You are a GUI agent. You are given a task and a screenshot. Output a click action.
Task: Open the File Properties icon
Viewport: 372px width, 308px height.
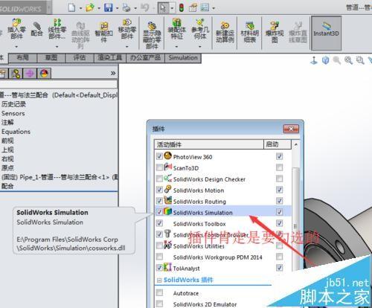[x=193, y=7]
